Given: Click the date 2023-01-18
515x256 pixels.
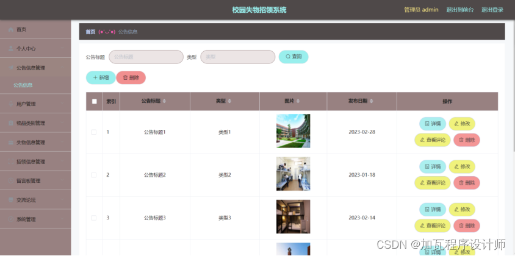Looking at the screenshot, I should (362, 175).
